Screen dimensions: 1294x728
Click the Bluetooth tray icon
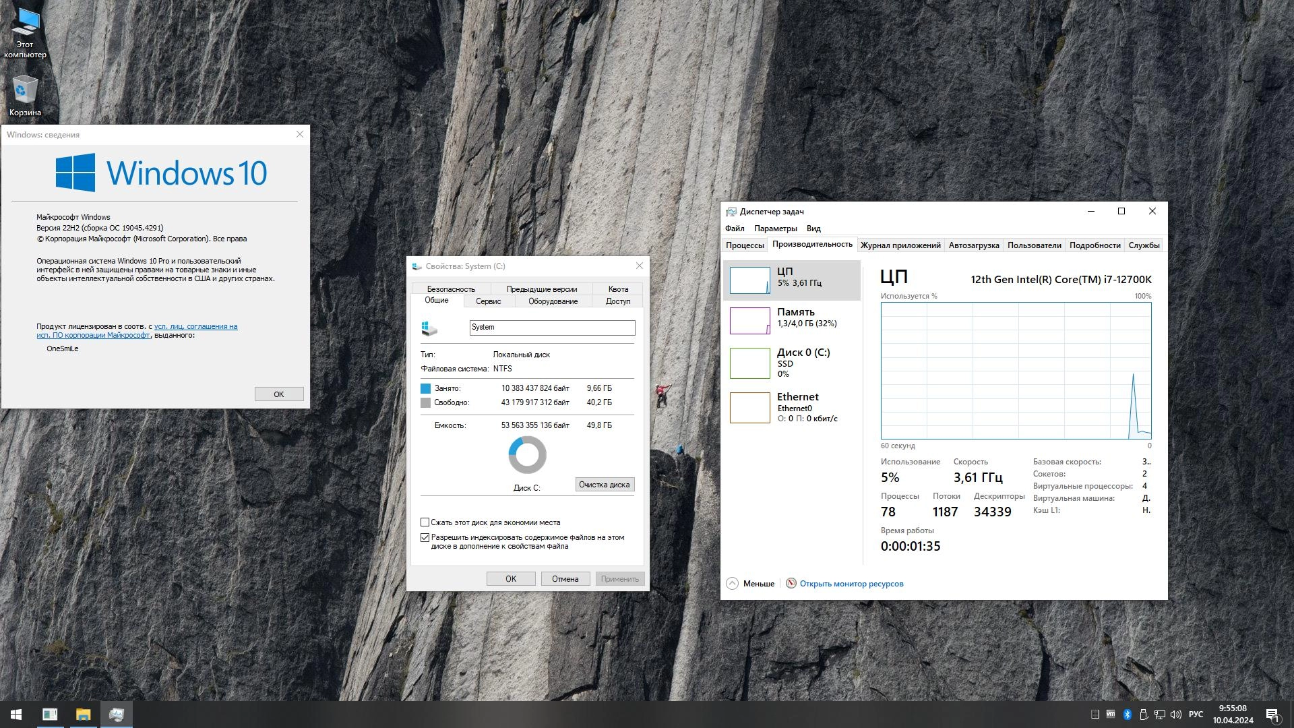pyautogui.click(x=1127, y=715)
